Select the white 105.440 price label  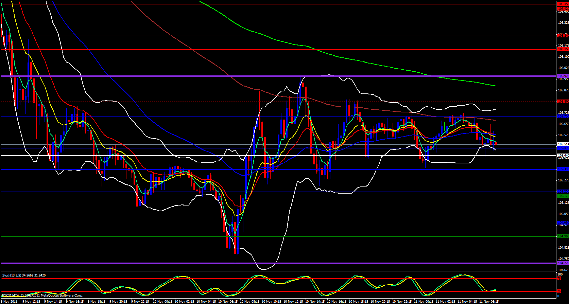point(563,156)
